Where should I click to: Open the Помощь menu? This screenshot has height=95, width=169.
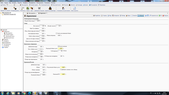point(53,3)
